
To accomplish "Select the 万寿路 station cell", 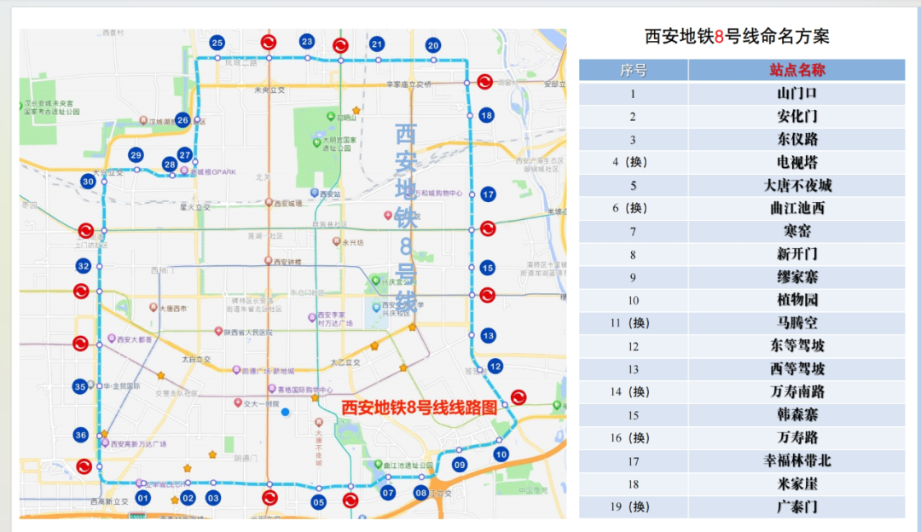I will 796,437.
